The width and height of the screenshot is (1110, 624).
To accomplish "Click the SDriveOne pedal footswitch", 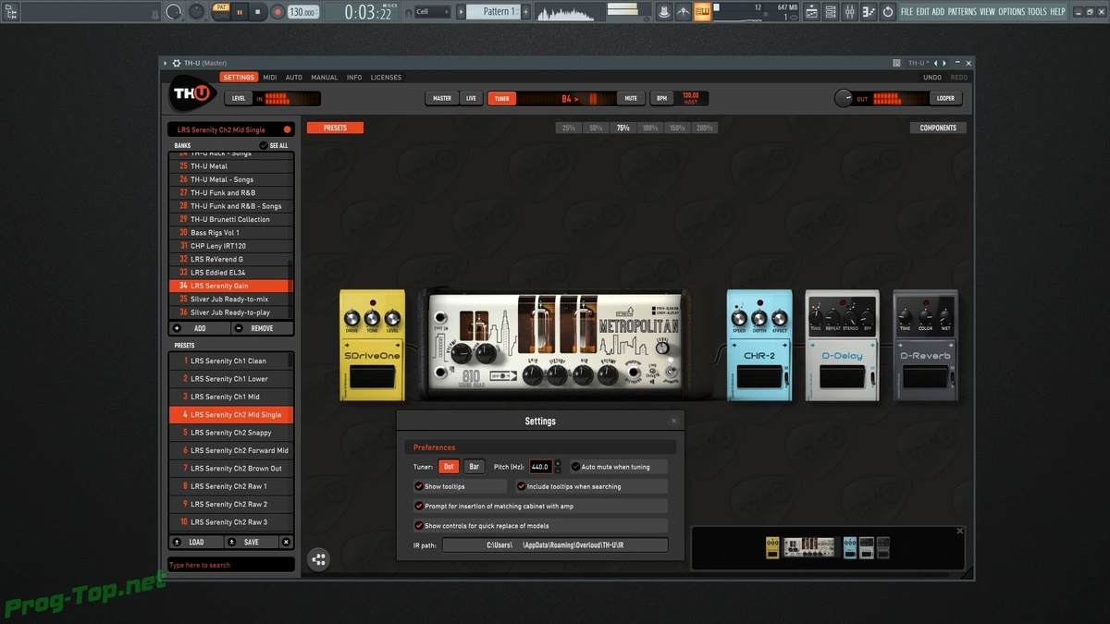I will pos(372,376).
